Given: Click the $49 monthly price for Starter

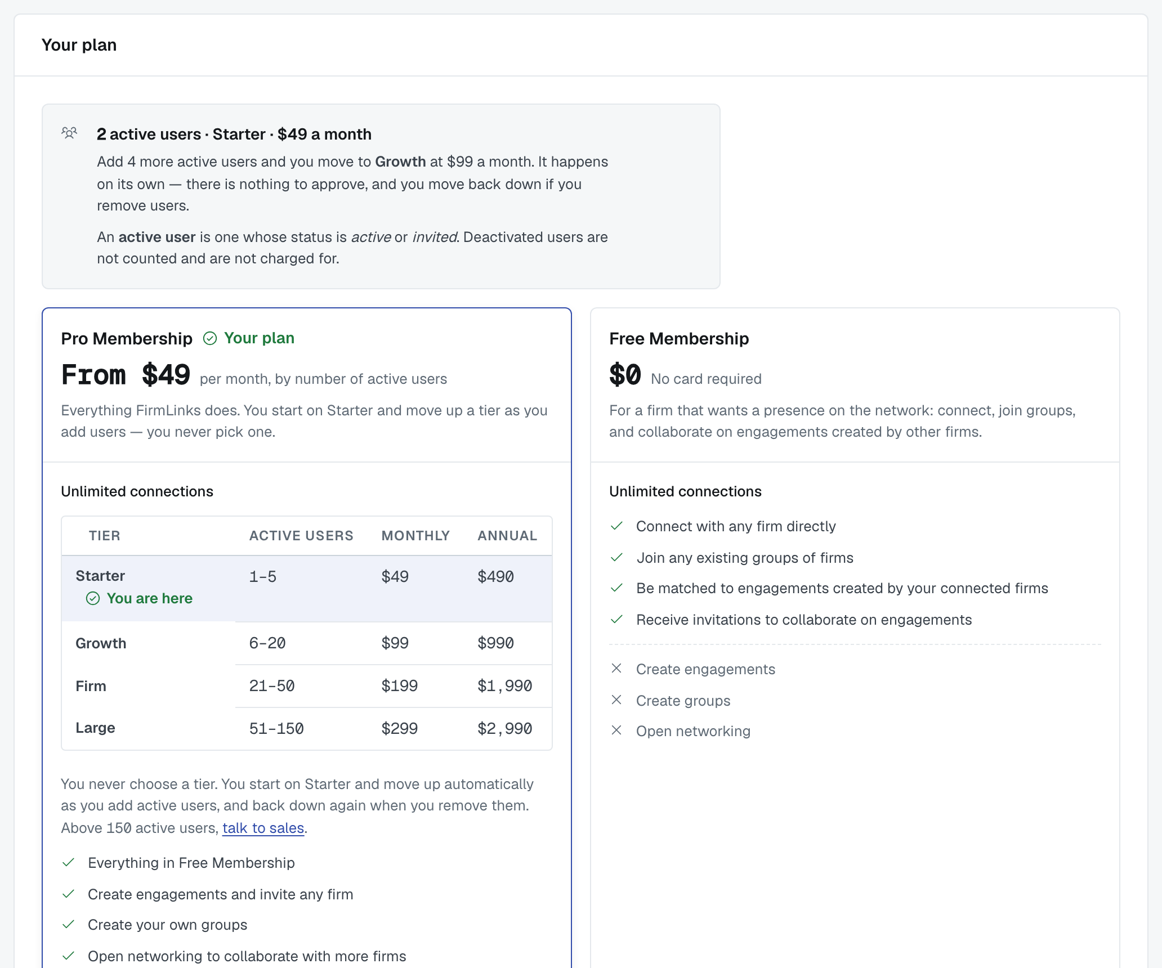Looking at the screenshot, I should point(395,576).
